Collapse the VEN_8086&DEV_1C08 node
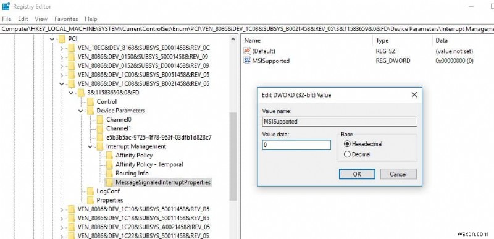This screenshot has width=494, height=239. [x=62, y=84]
